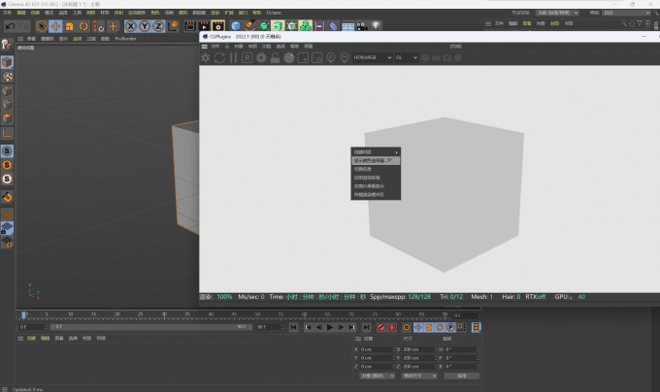Toggle the Z axis lock
The height and width of the screenshot is (392, 660).
[158, 26]
